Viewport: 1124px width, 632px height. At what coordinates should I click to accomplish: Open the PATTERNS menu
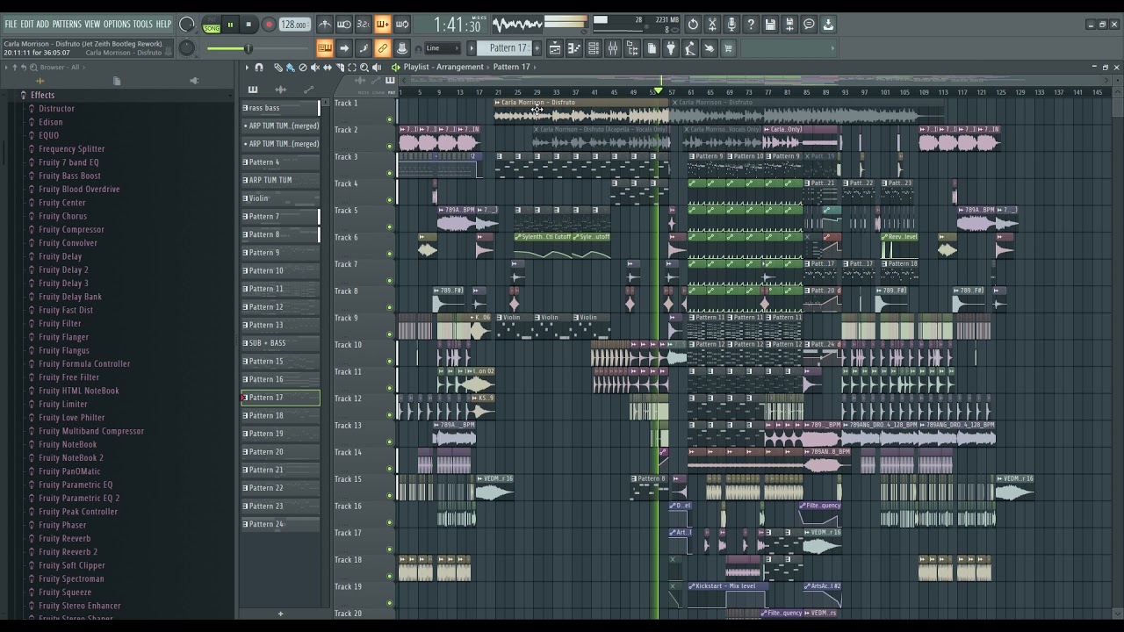(67, 24)
